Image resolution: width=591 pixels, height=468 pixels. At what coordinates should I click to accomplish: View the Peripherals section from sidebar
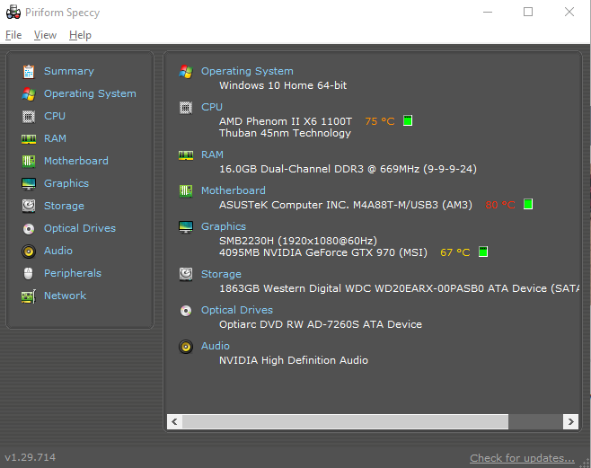(x=73, y=273)
